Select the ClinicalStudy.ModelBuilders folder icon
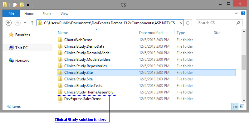Viewport: 249px width, 124px height. pos(60,59)
